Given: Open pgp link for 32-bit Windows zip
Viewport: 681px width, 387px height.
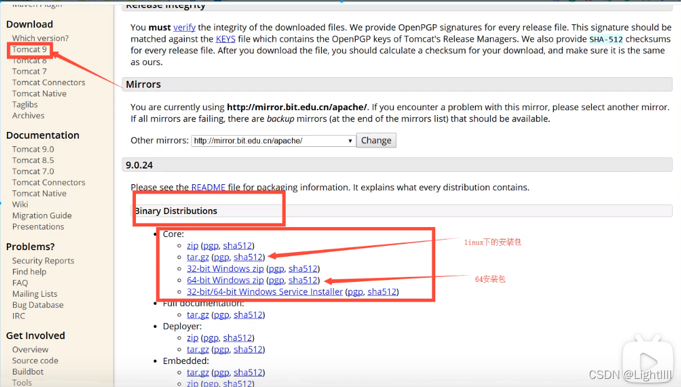Looking at the screenshot, I should 276,269.
